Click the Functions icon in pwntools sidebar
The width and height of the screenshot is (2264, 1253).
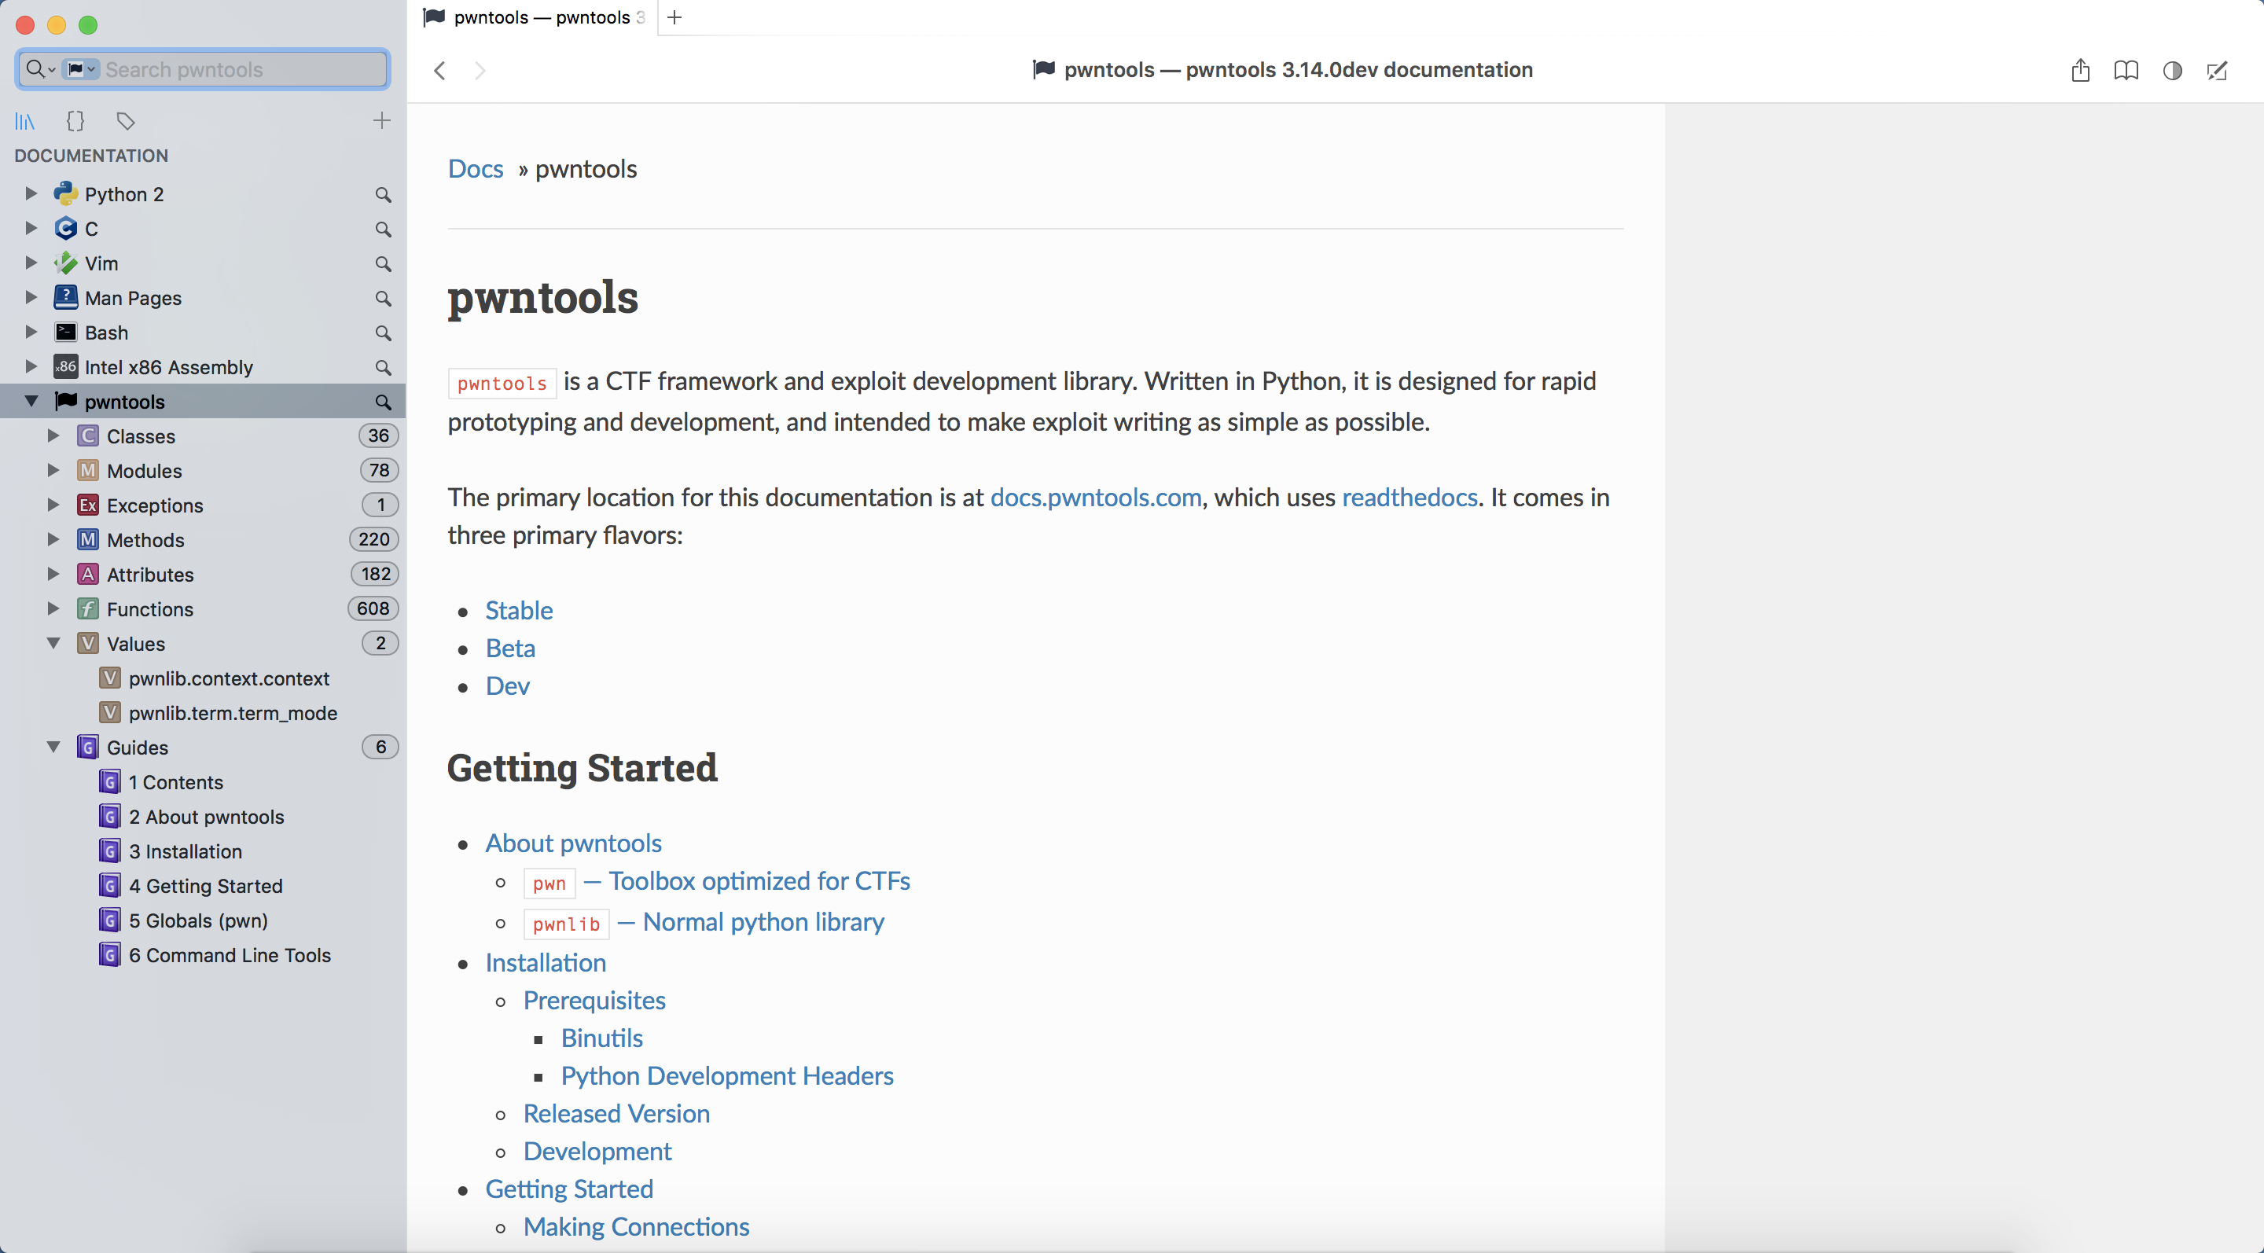point(88,608)
